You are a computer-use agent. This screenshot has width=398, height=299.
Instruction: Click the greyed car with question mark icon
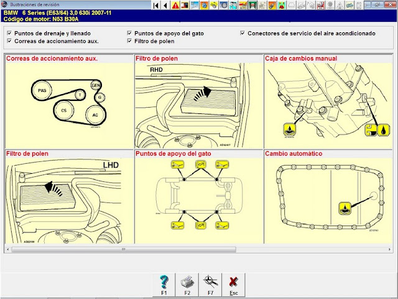coord(311,5)
